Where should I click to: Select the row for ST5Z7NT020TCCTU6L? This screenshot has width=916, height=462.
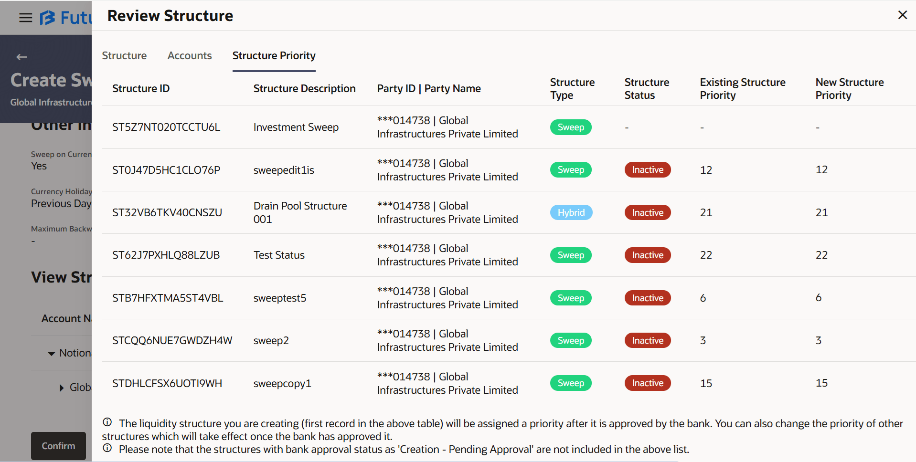166,127
